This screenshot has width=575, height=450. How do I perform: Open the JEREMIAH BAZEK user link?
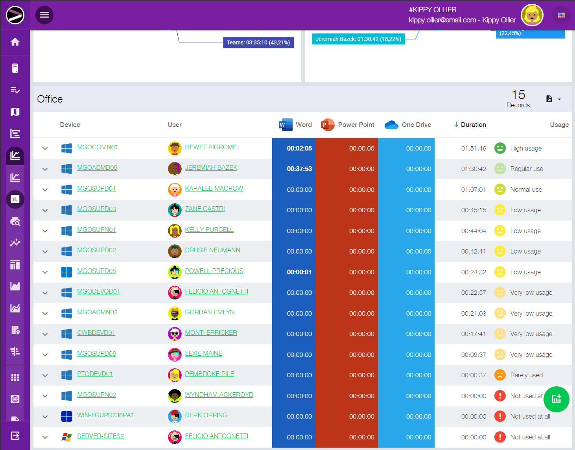pyautogui.click(x=211, y=167)
